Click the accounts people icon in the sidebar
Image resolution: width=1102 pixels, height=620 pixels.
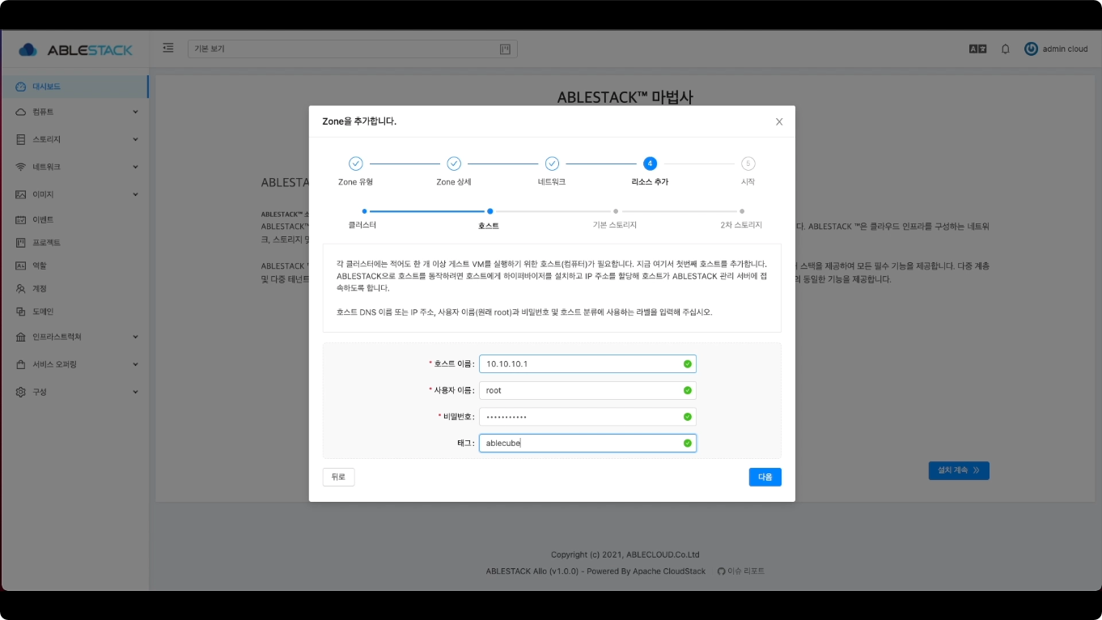point(21,288)
